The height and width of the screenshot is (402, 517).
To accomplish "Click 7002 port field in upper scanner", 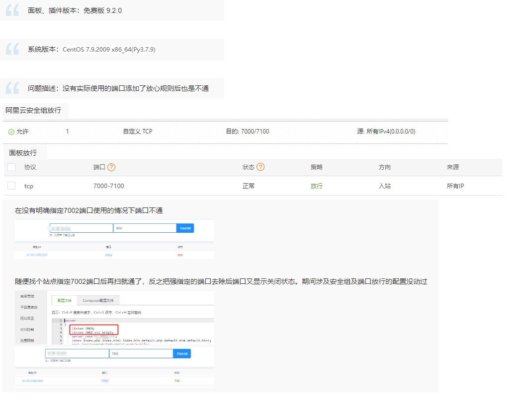I will coord(145,228).
